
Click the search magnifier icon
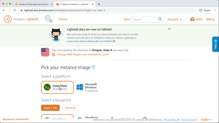coord(160,19)
